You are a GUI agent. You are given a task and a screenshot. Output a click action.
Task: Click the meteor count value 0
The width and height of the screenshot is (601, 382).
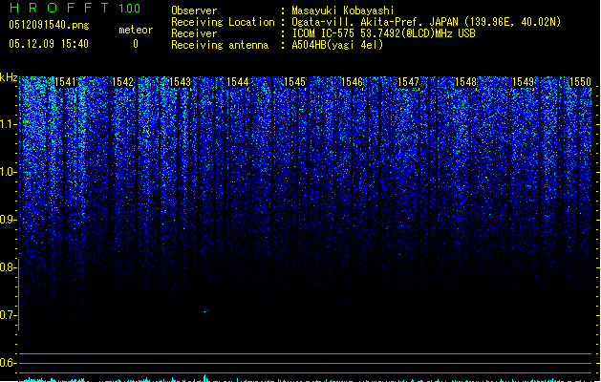[136, 44]
